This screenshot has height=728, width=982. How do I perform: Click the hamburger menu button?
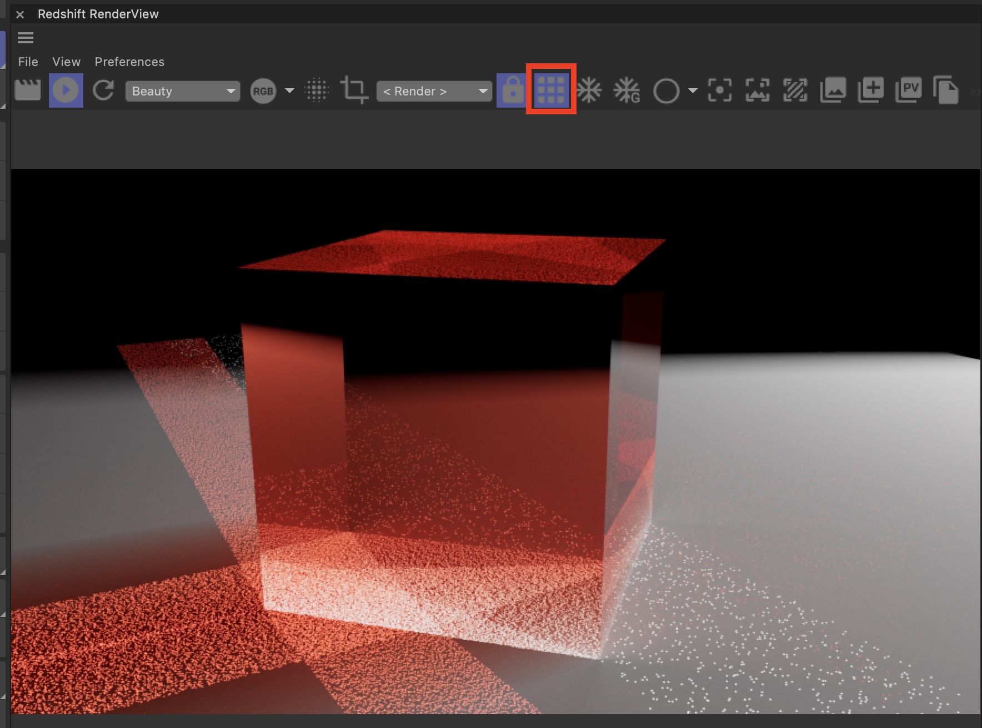point(26,38)
